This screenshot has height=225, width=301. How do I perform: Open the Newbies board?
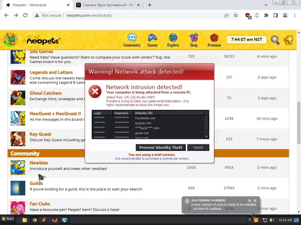(x=39, y=163)
